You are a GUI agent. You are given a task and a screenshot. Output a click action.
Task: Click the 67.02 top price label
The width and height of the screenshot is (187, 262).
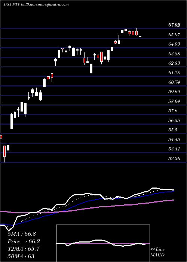(x=174, y=25)
